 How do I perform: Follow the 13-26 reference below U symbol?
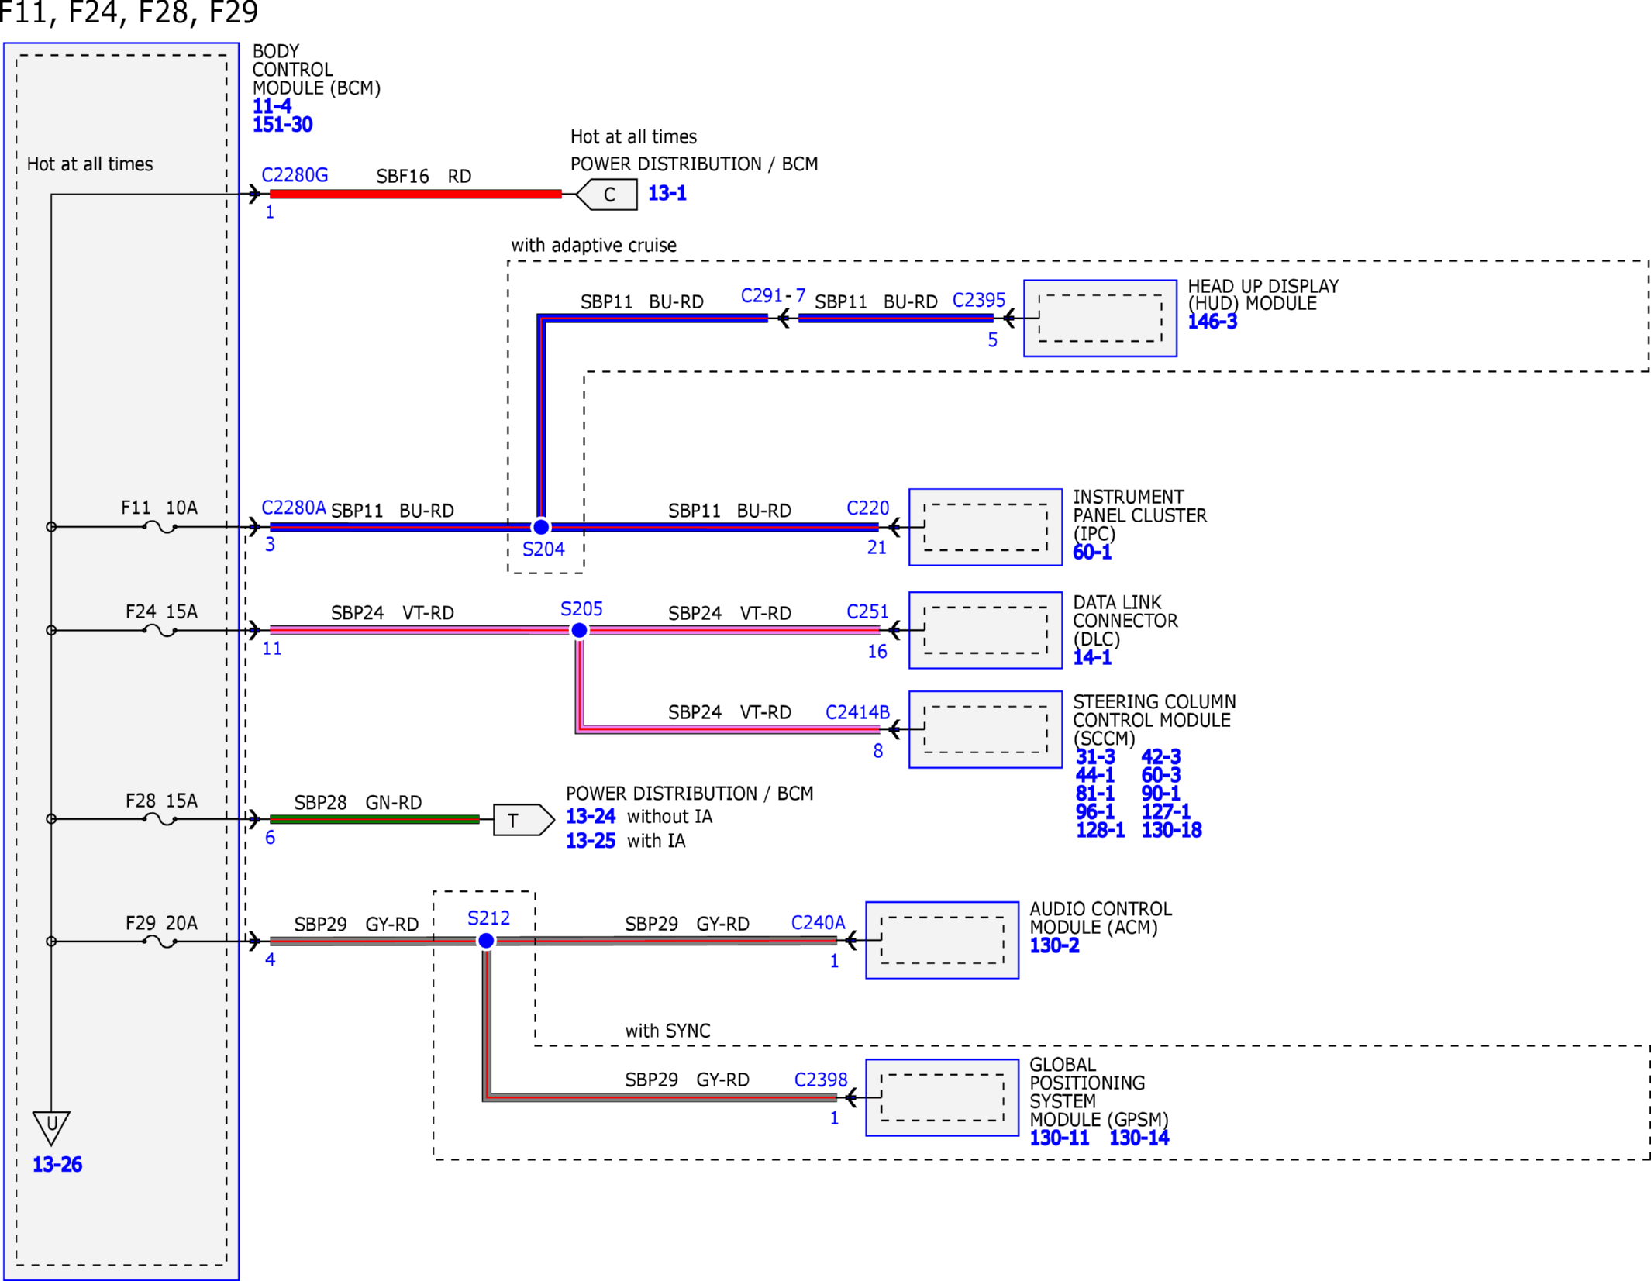[x=57, y=1165]
